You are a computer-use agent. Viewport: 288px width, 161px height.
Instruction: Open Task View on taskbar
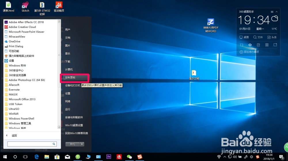click(25, 157)
